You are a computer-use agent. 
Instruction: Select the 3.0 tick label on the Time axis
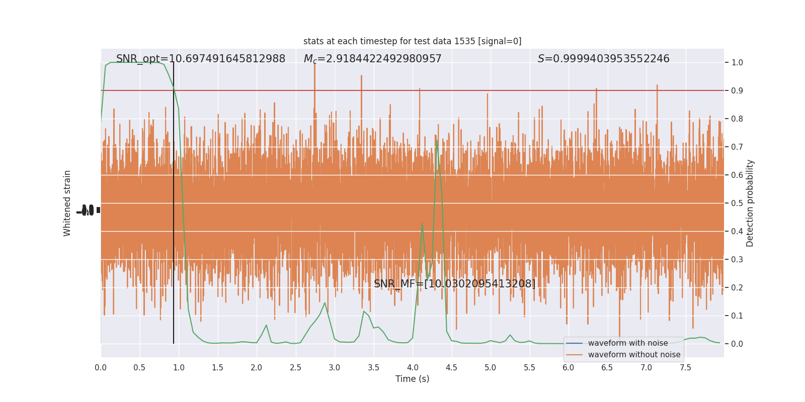[335, 368]
